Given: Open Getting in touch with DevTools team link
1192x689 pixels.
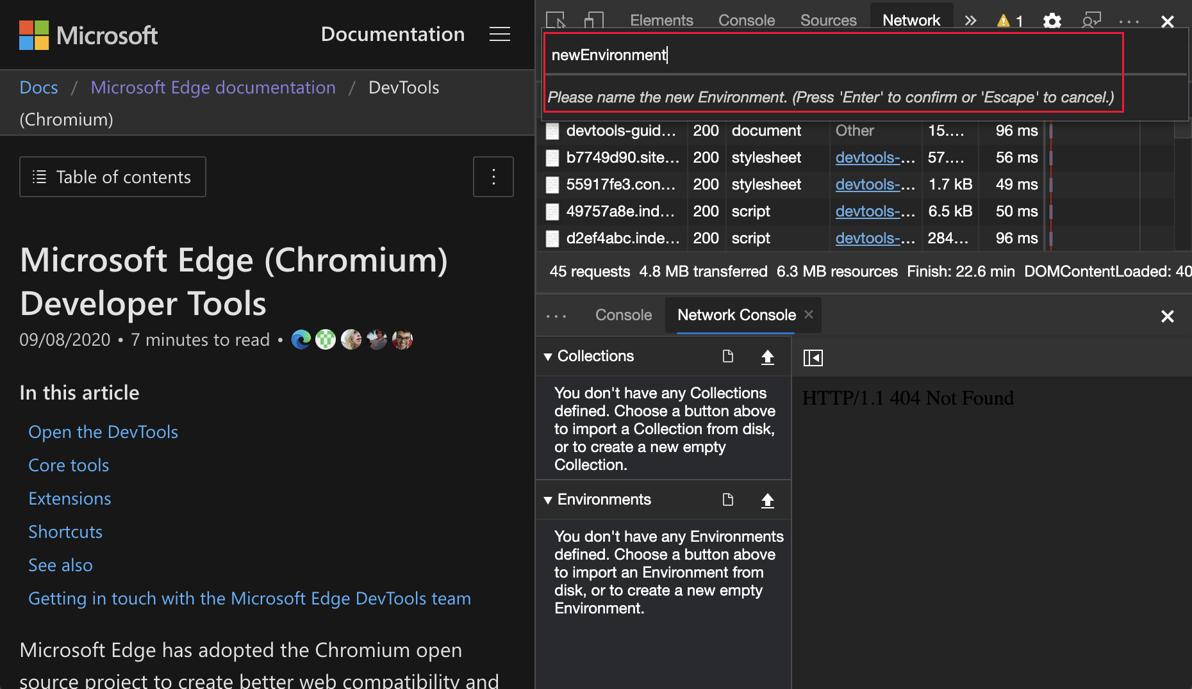Looking at the screenshot, I should [250, 599].
